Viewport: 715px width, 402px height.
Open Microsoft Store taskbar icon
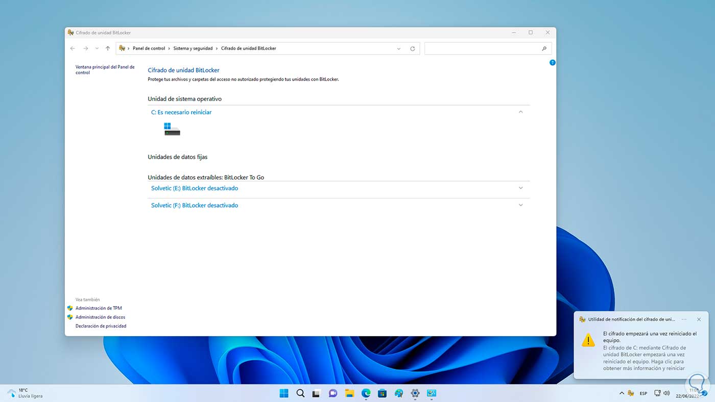click(382, 393)
